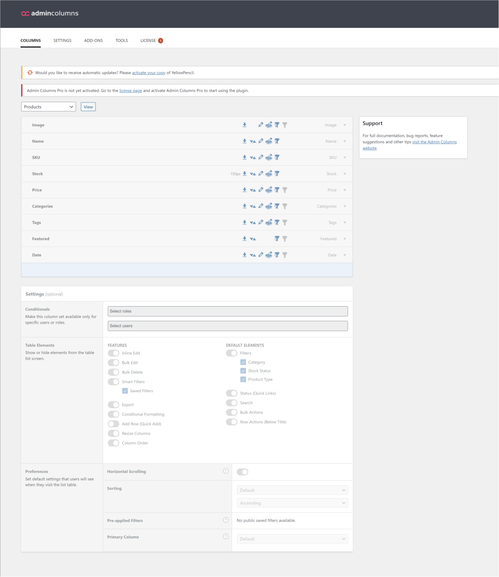Uncheck the Saved Filters checkbox
The height and width of the screenshot is (577, 499).
[125, 391]
